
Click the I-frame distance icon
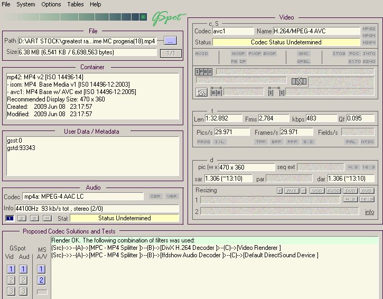coord(276,91)
